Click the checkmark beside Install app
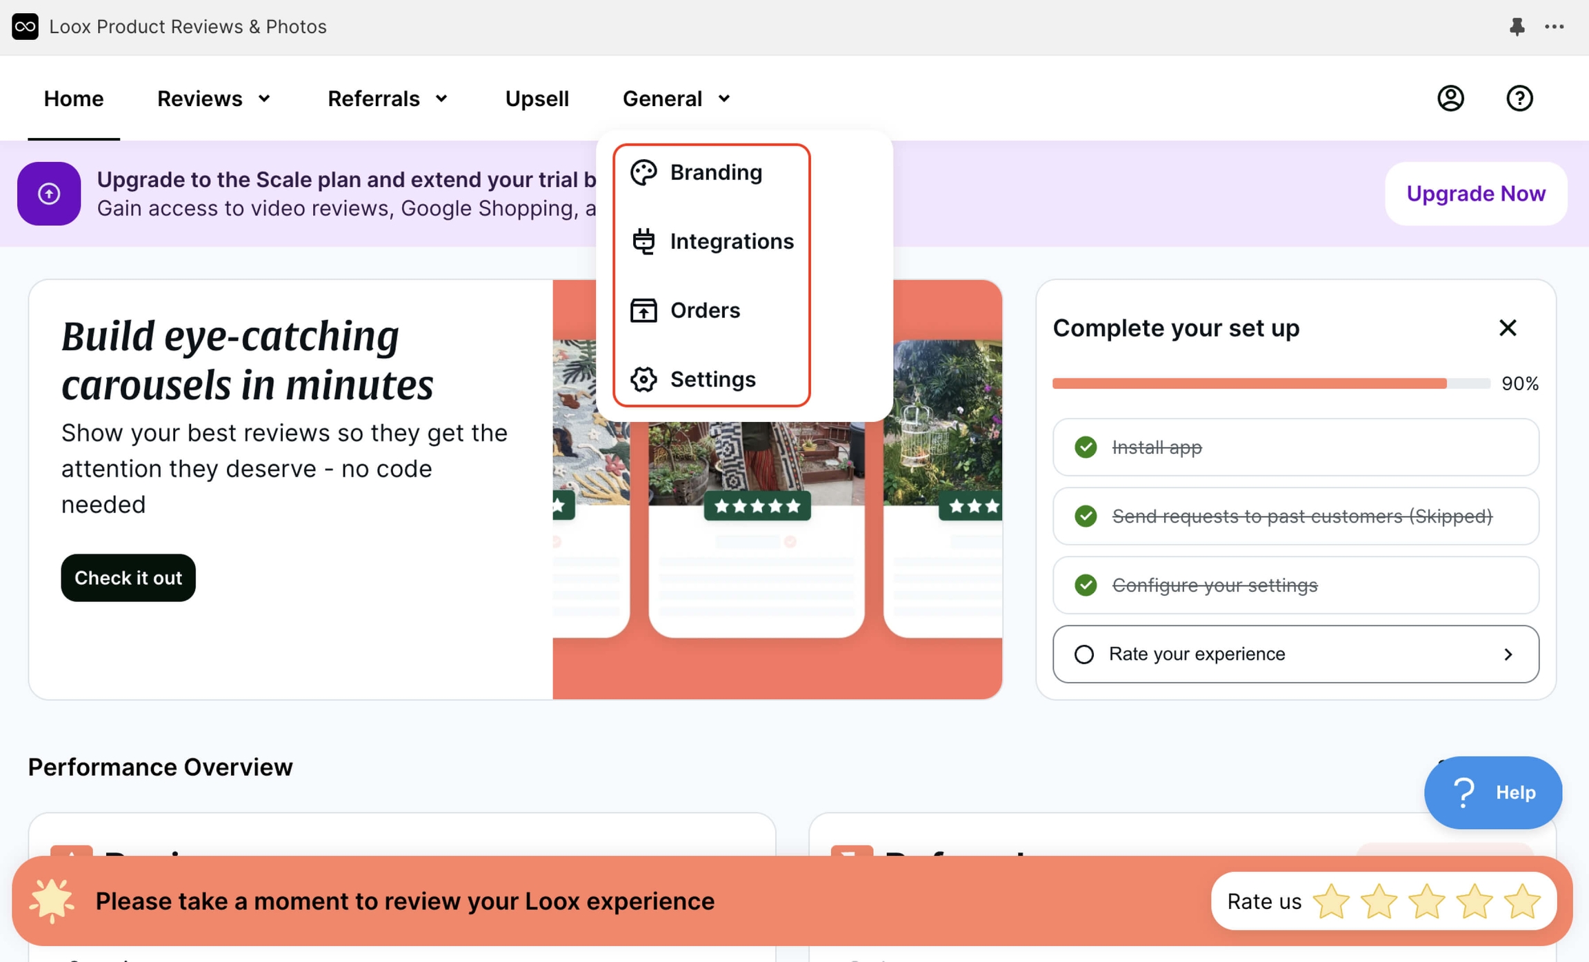 point(1086,447)
